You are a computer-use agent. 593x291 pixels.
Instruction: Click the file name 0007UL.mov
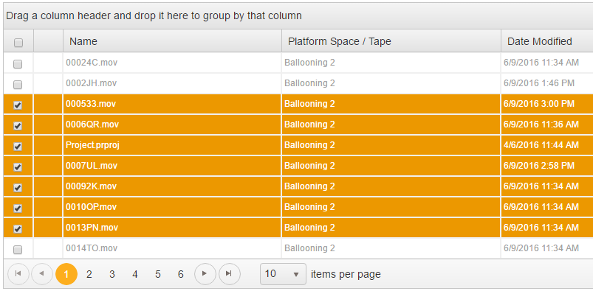(92, 165)
